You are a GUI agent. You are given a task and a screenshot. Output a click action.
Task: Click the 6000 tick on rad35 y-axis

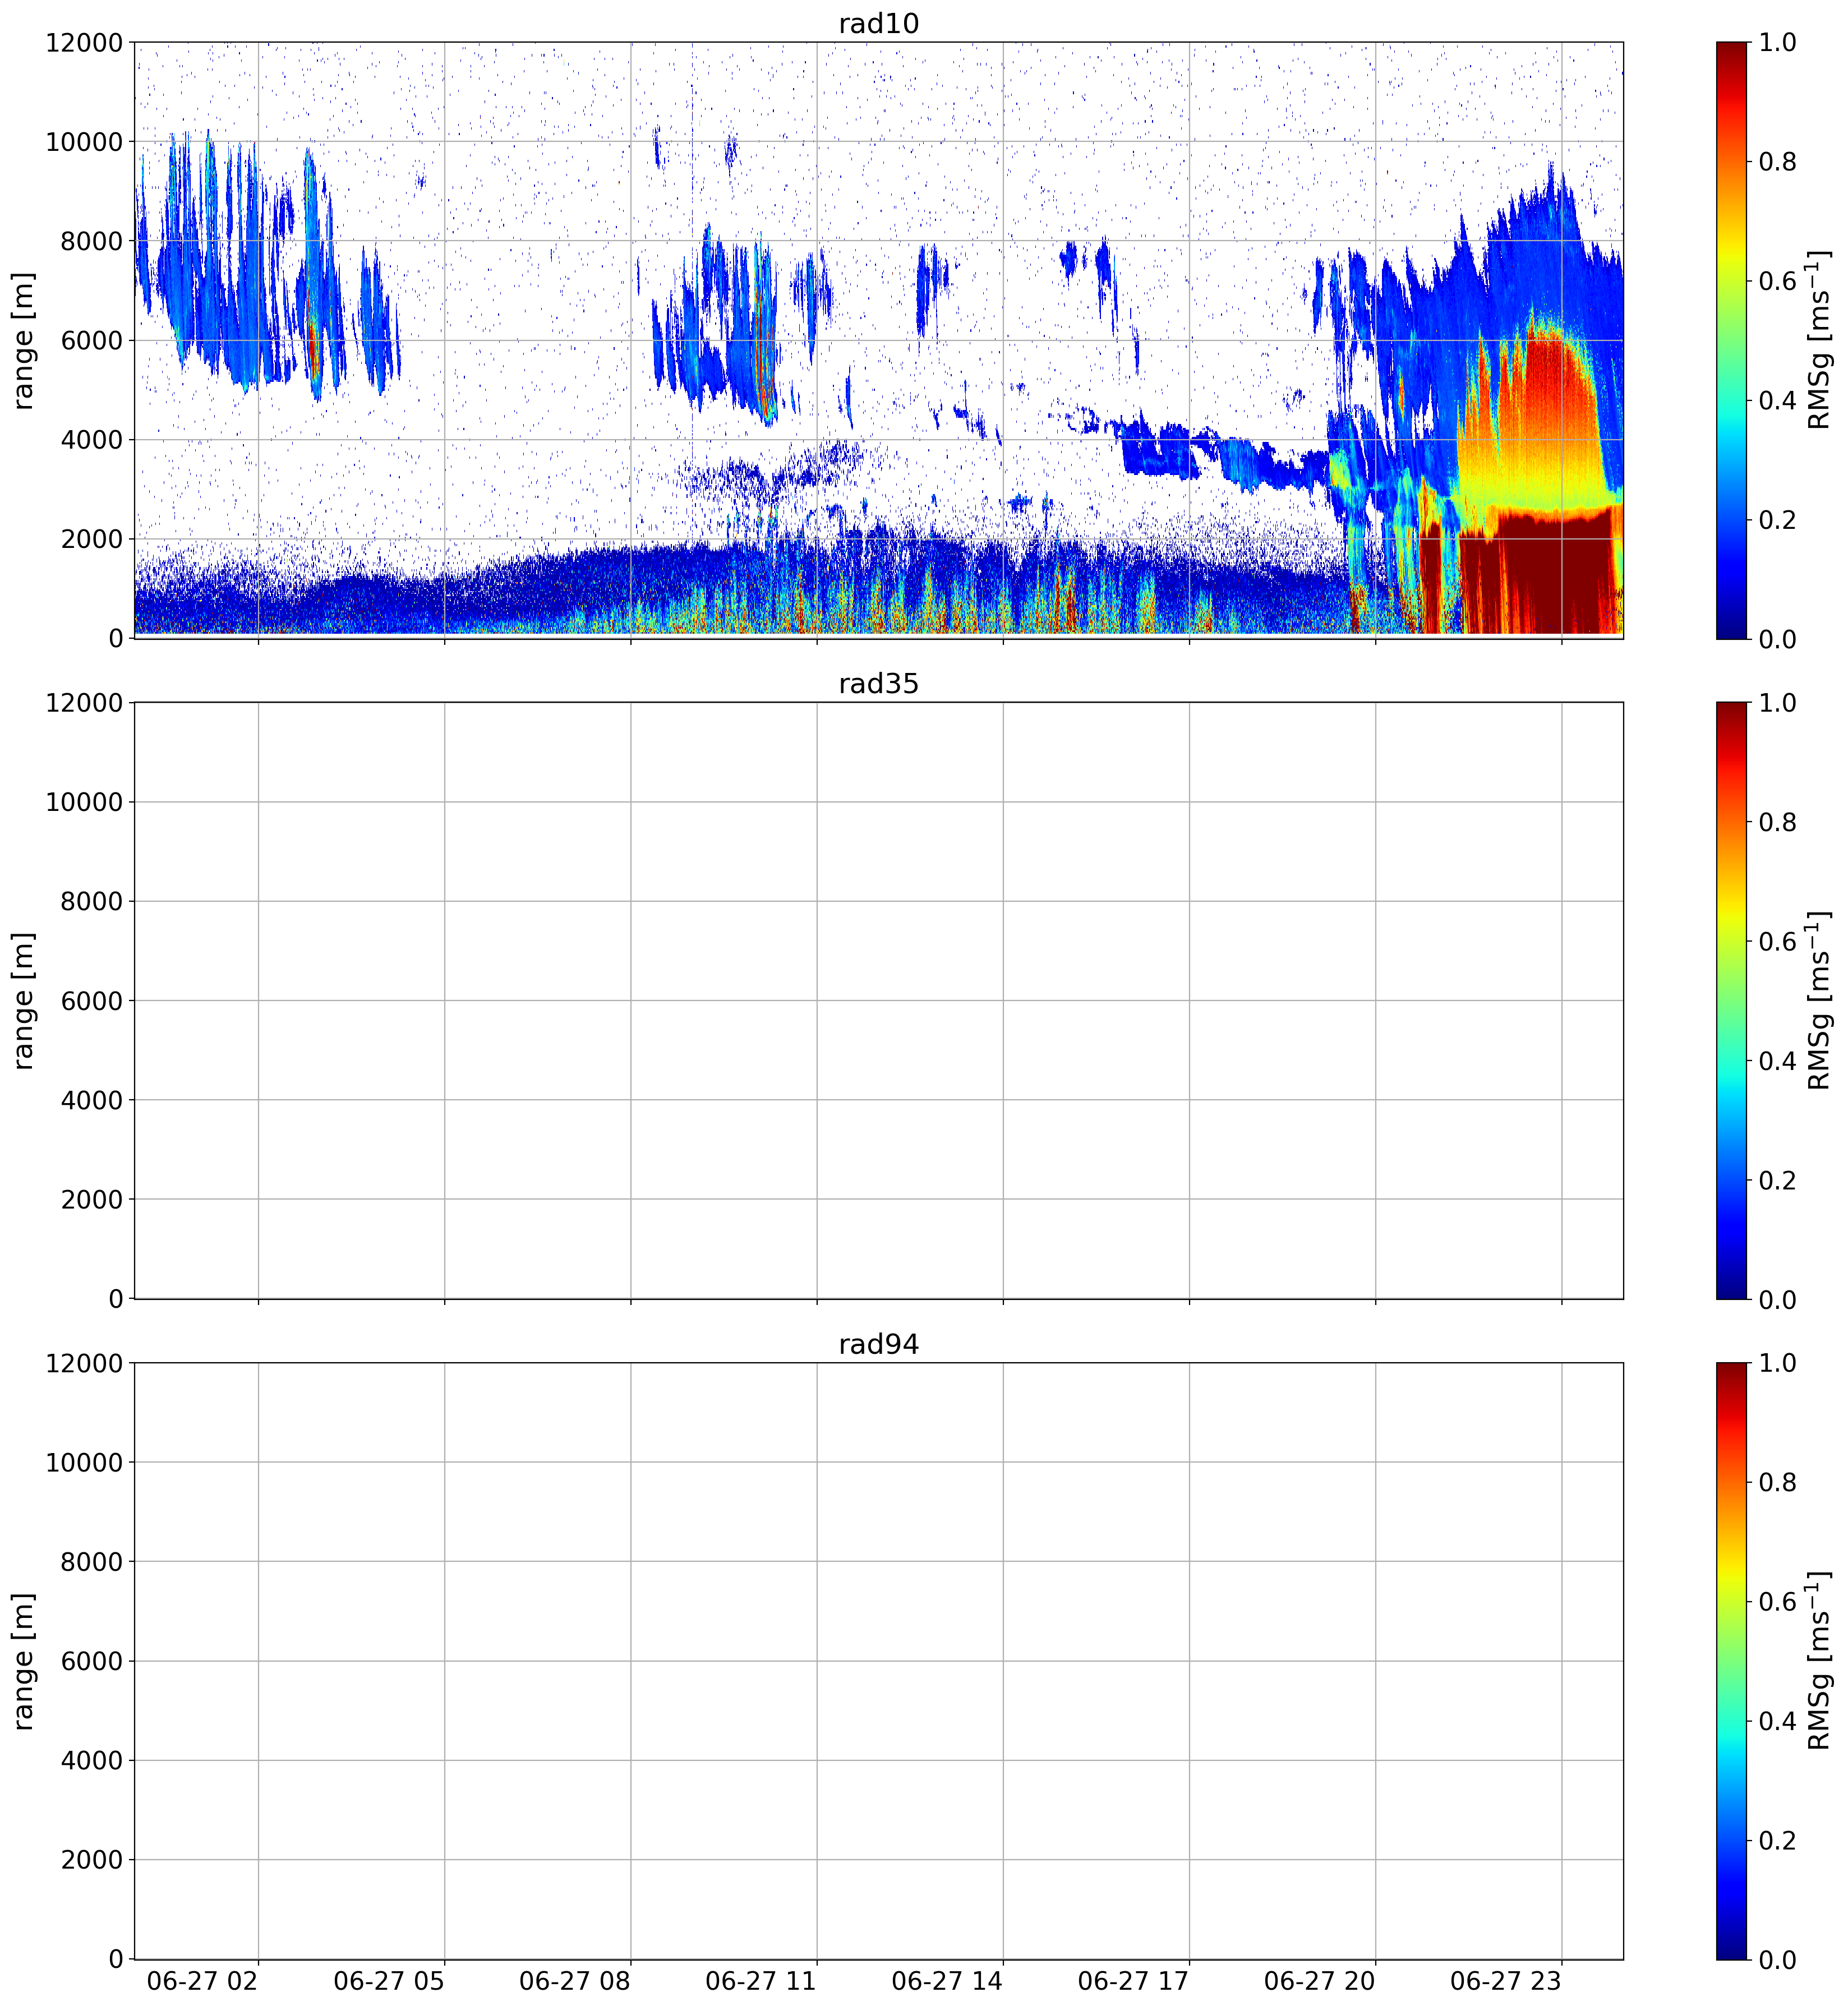pyautogui.click(x=91, y=1001)
